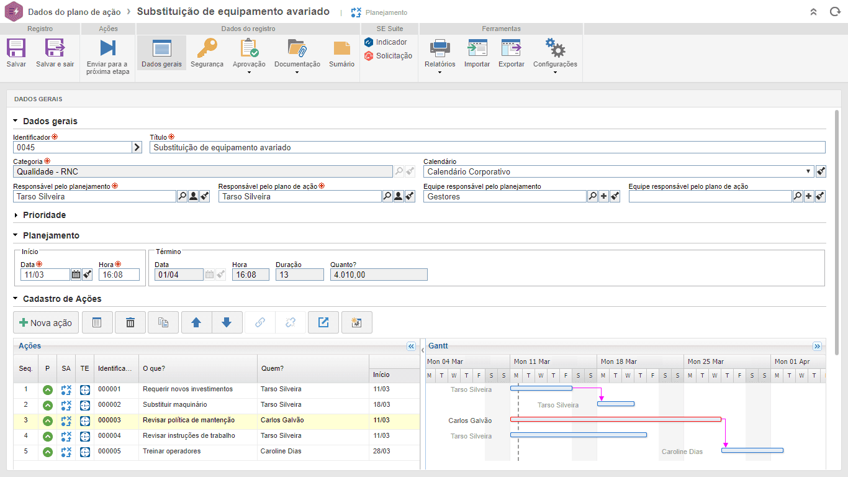Select row Substituir maquinário
848x477 pixels.
point(216,405)
